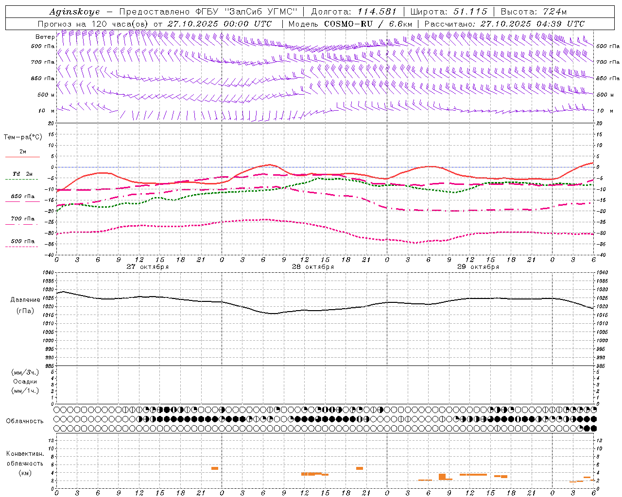The height and width of the screenshot is (497, 622).
Task: Select the "Широта: 51.115" header field
Action: (x=449, y=12)
